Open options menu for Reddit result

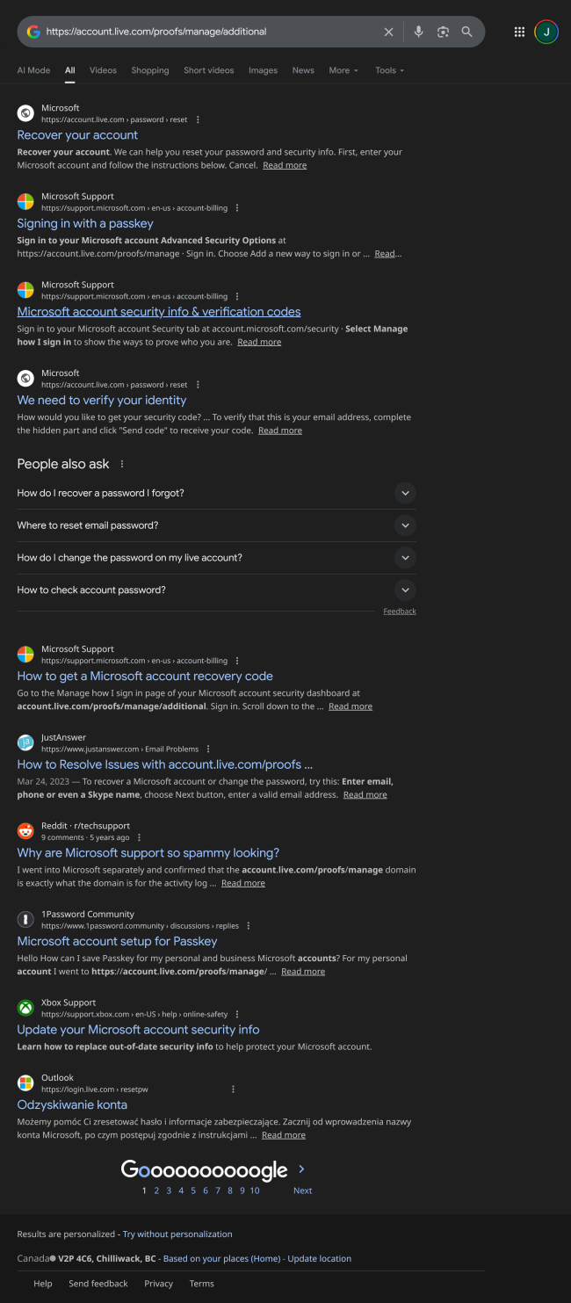pyautogui.click(x=139, y=837)
